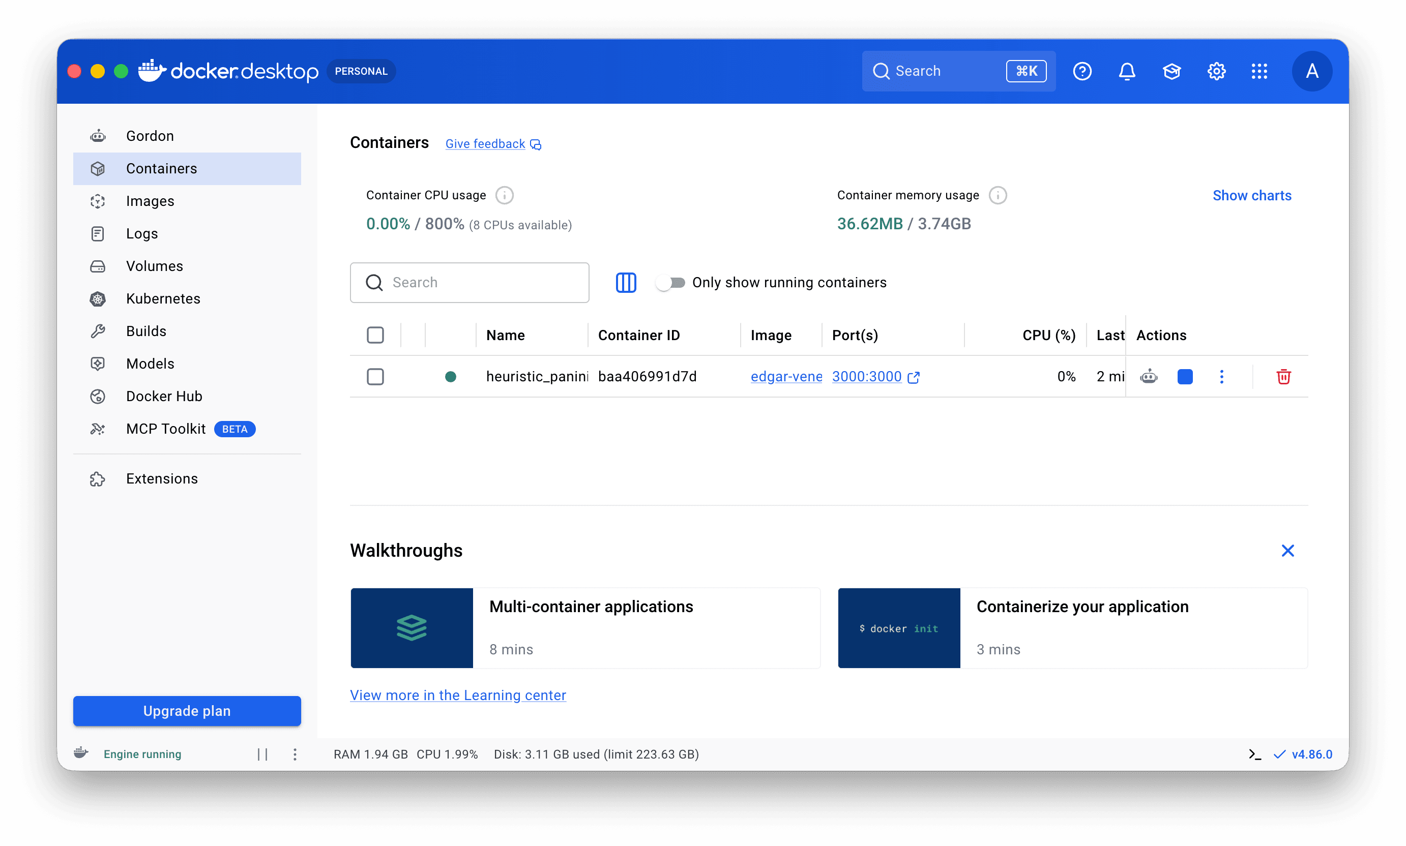Click the Container ID column header
The width and height of the screenshot is (1406, 846).
639,335
